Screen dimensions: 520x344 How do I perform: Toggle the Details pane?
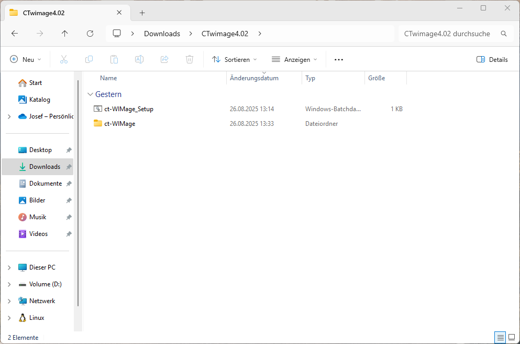492,60
